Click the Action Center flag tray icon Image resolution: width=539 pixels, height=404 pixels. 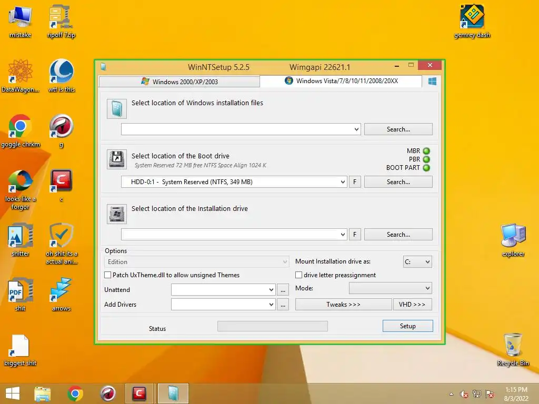click(490, 394)
